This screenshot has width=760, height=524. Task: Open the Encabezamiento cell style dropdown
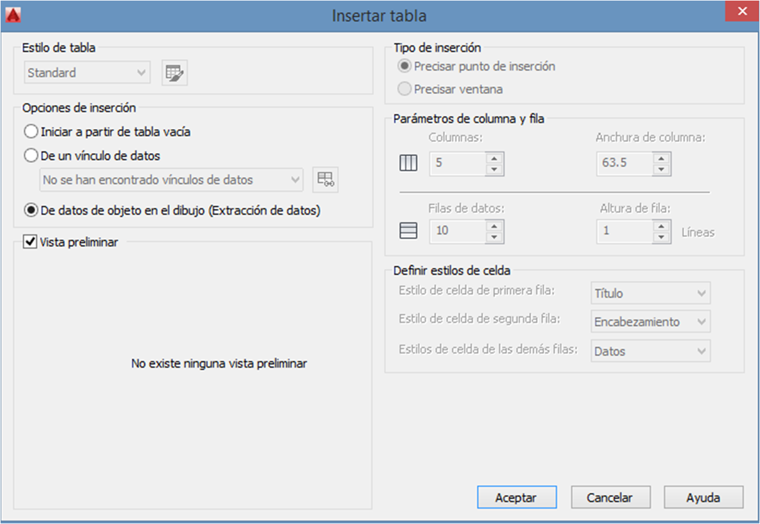click(x=650, y=322)
